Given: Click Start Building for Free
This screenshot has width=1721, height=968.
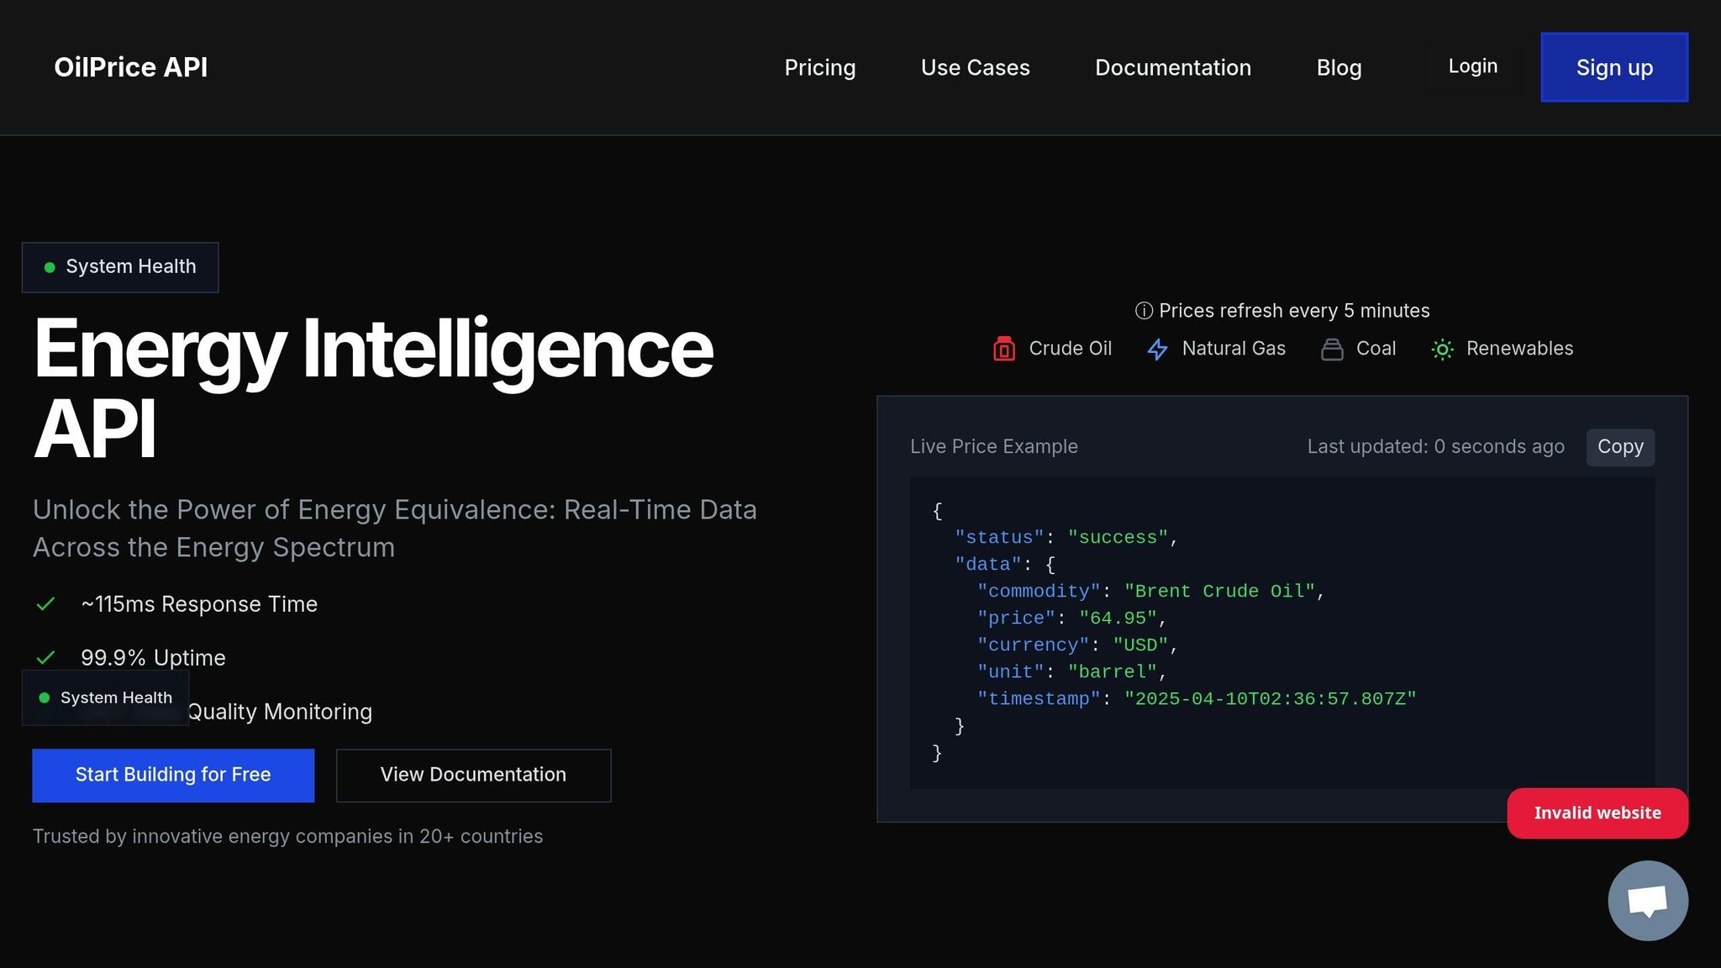Looking at the screenshot, I should pyautogui.click(x=173, y=775).
